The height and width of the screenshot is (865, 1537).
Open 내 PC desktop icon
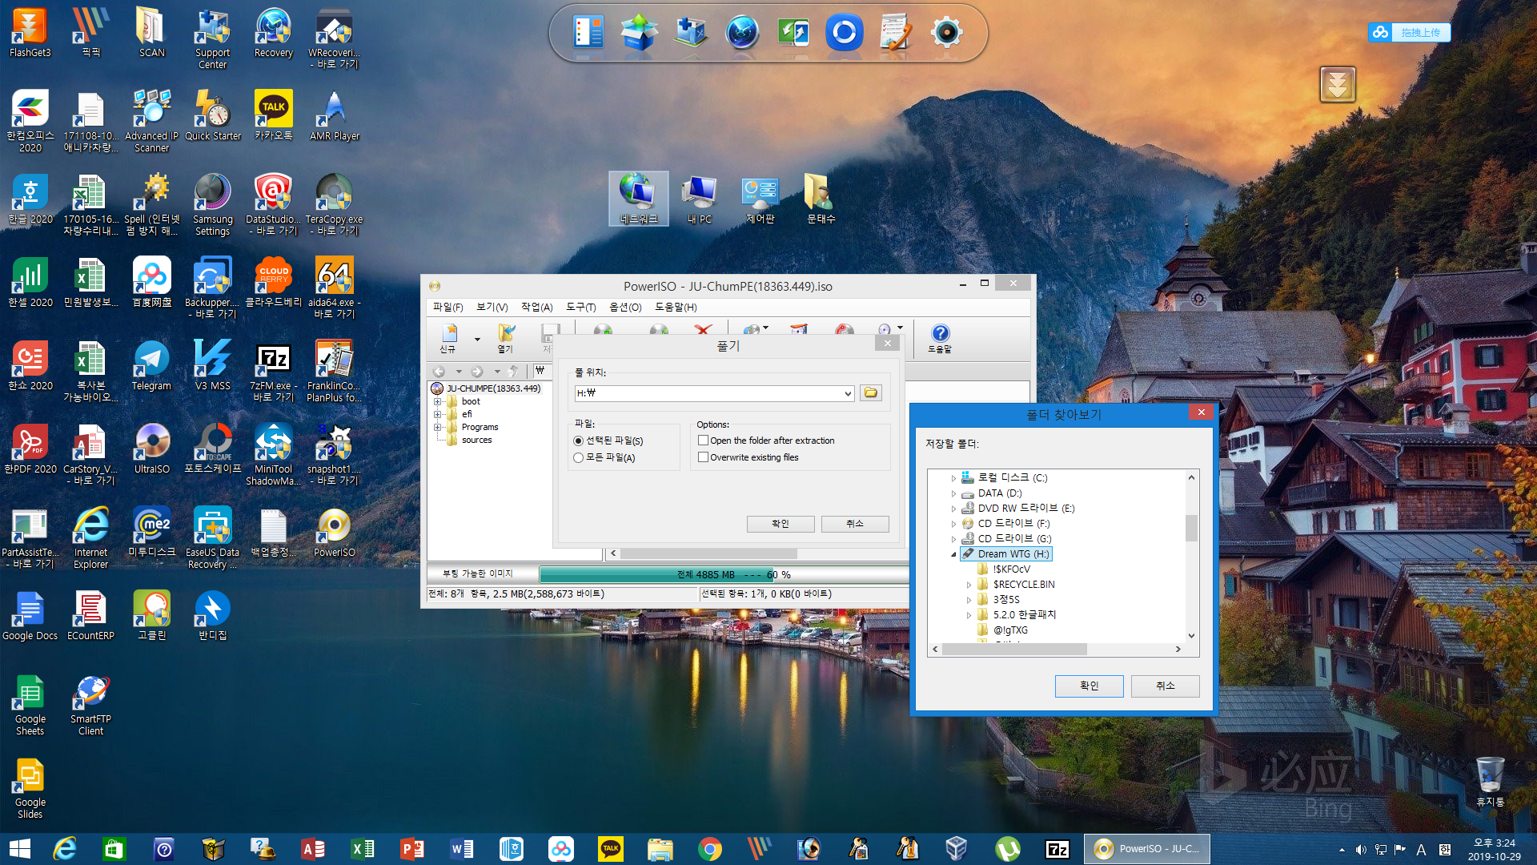[699, 199]
